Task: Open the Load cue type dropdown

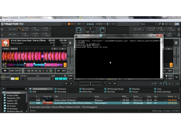Action: tap(57, 76)
